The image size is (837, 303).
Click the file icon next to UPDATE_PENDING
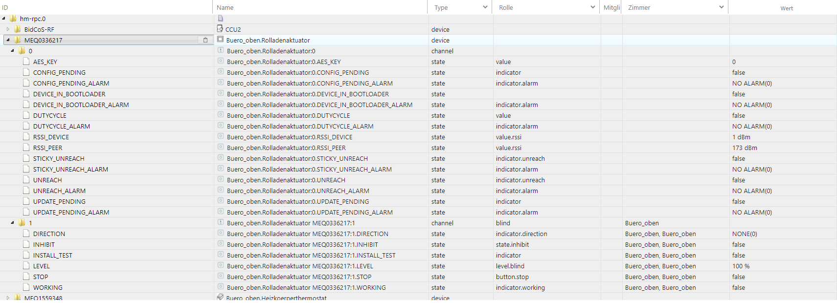tap(26, 201)
